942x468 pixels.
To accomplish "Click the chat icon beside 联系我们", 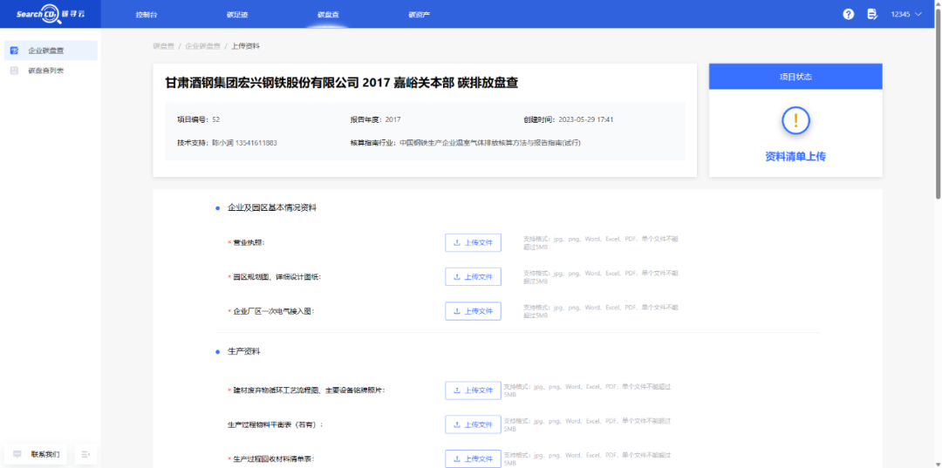I will (x=17, y=454).
